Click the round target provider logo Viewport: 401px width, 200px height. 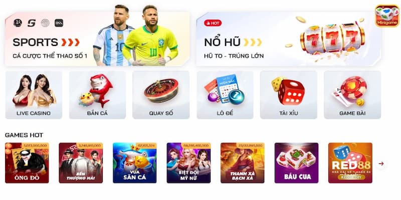click(x=45, y=23)
